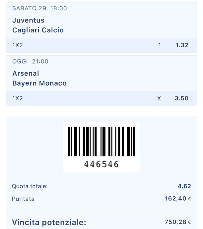Tap the Juventus team name
203x229 pixels.
pyautogui.click(x=28, y=20)
